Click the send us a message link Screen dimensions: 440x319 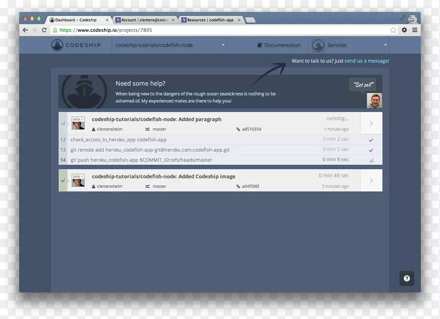[x=366, y=61]
